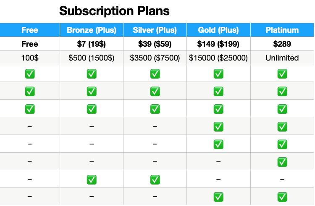Select the Gold (Plus) column header
This screenshot has width=315, height=206.
point(218,30)
